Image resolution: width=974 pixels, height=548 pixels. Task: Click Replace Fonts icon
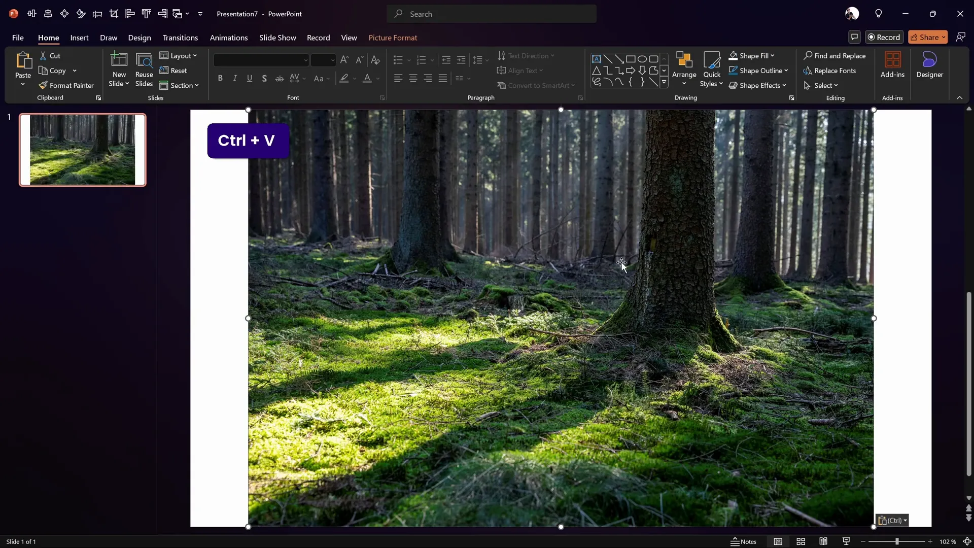tap(808, 71)
